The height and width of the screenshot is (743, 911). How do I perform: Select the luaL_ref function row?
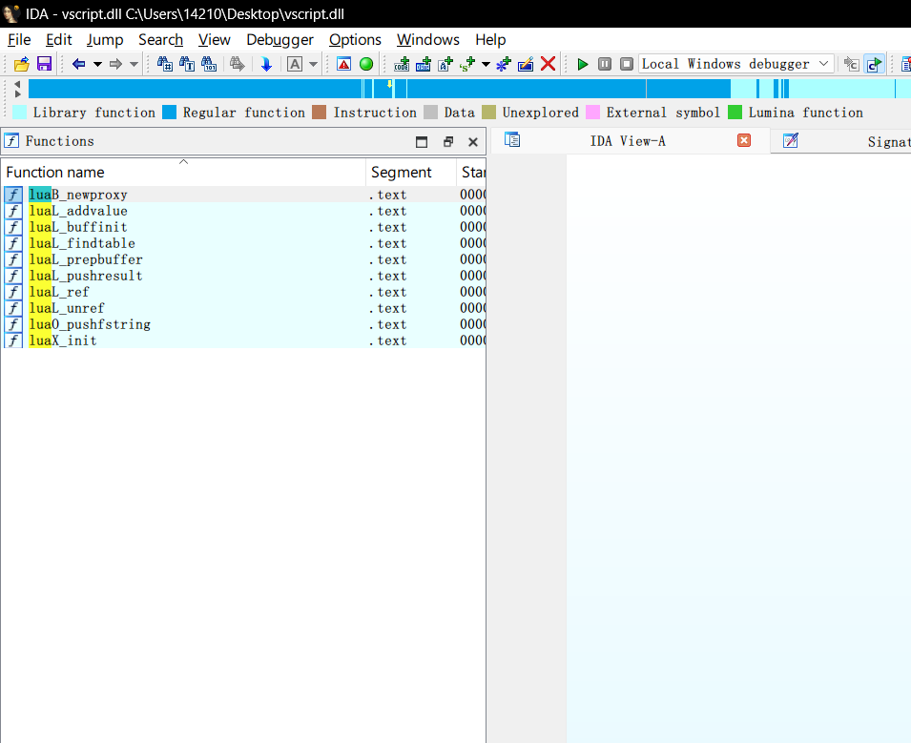(x=243, y=292)
